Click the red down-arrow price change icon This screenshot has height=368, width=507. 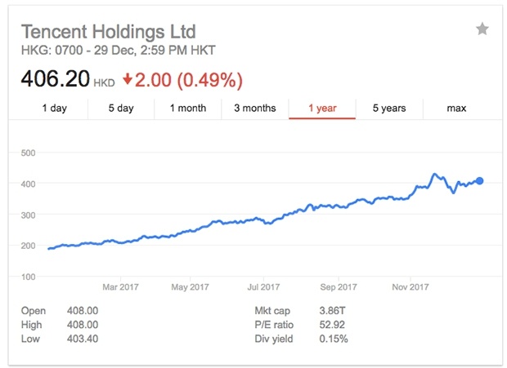(x=128, y=79)
